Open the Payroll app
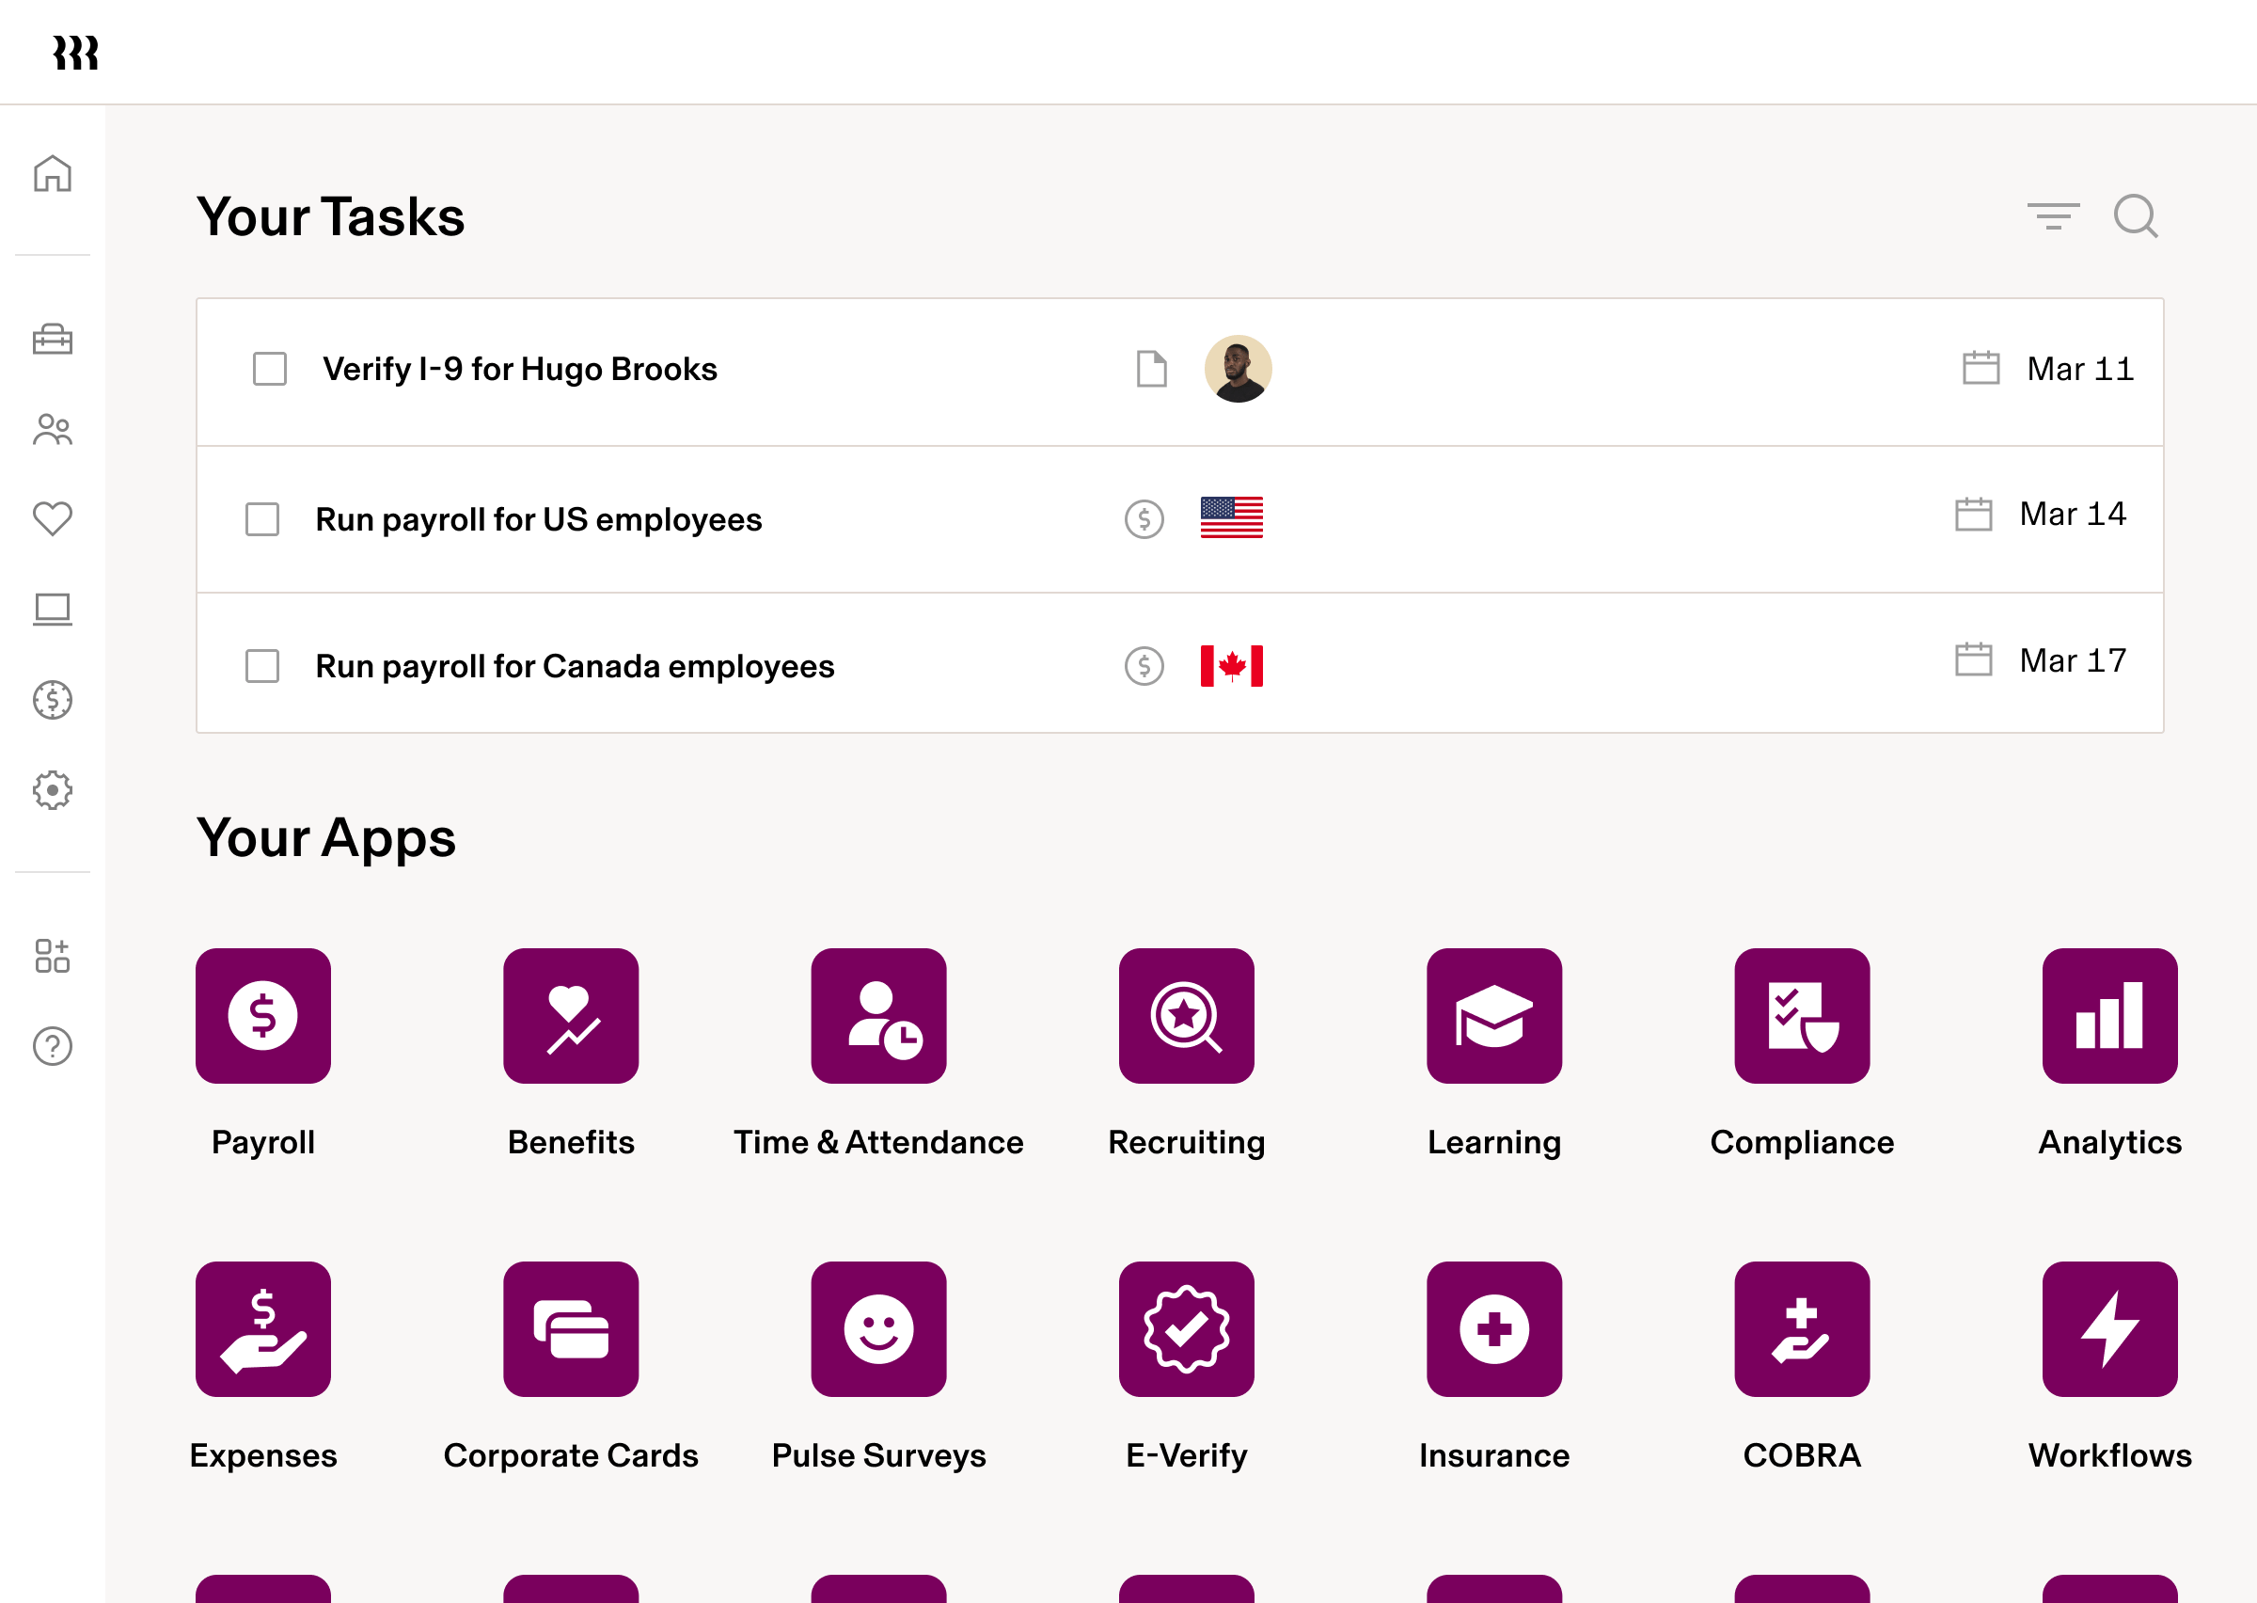 tap(263, 1017)
